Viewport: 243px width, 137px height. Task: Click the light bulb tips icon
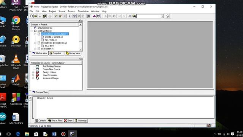click(x=168, y=16)
